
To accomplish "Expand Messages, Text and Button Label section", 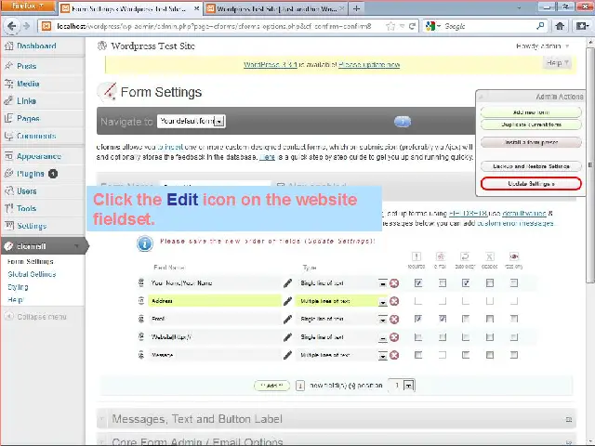I will [x=337, y=419].
